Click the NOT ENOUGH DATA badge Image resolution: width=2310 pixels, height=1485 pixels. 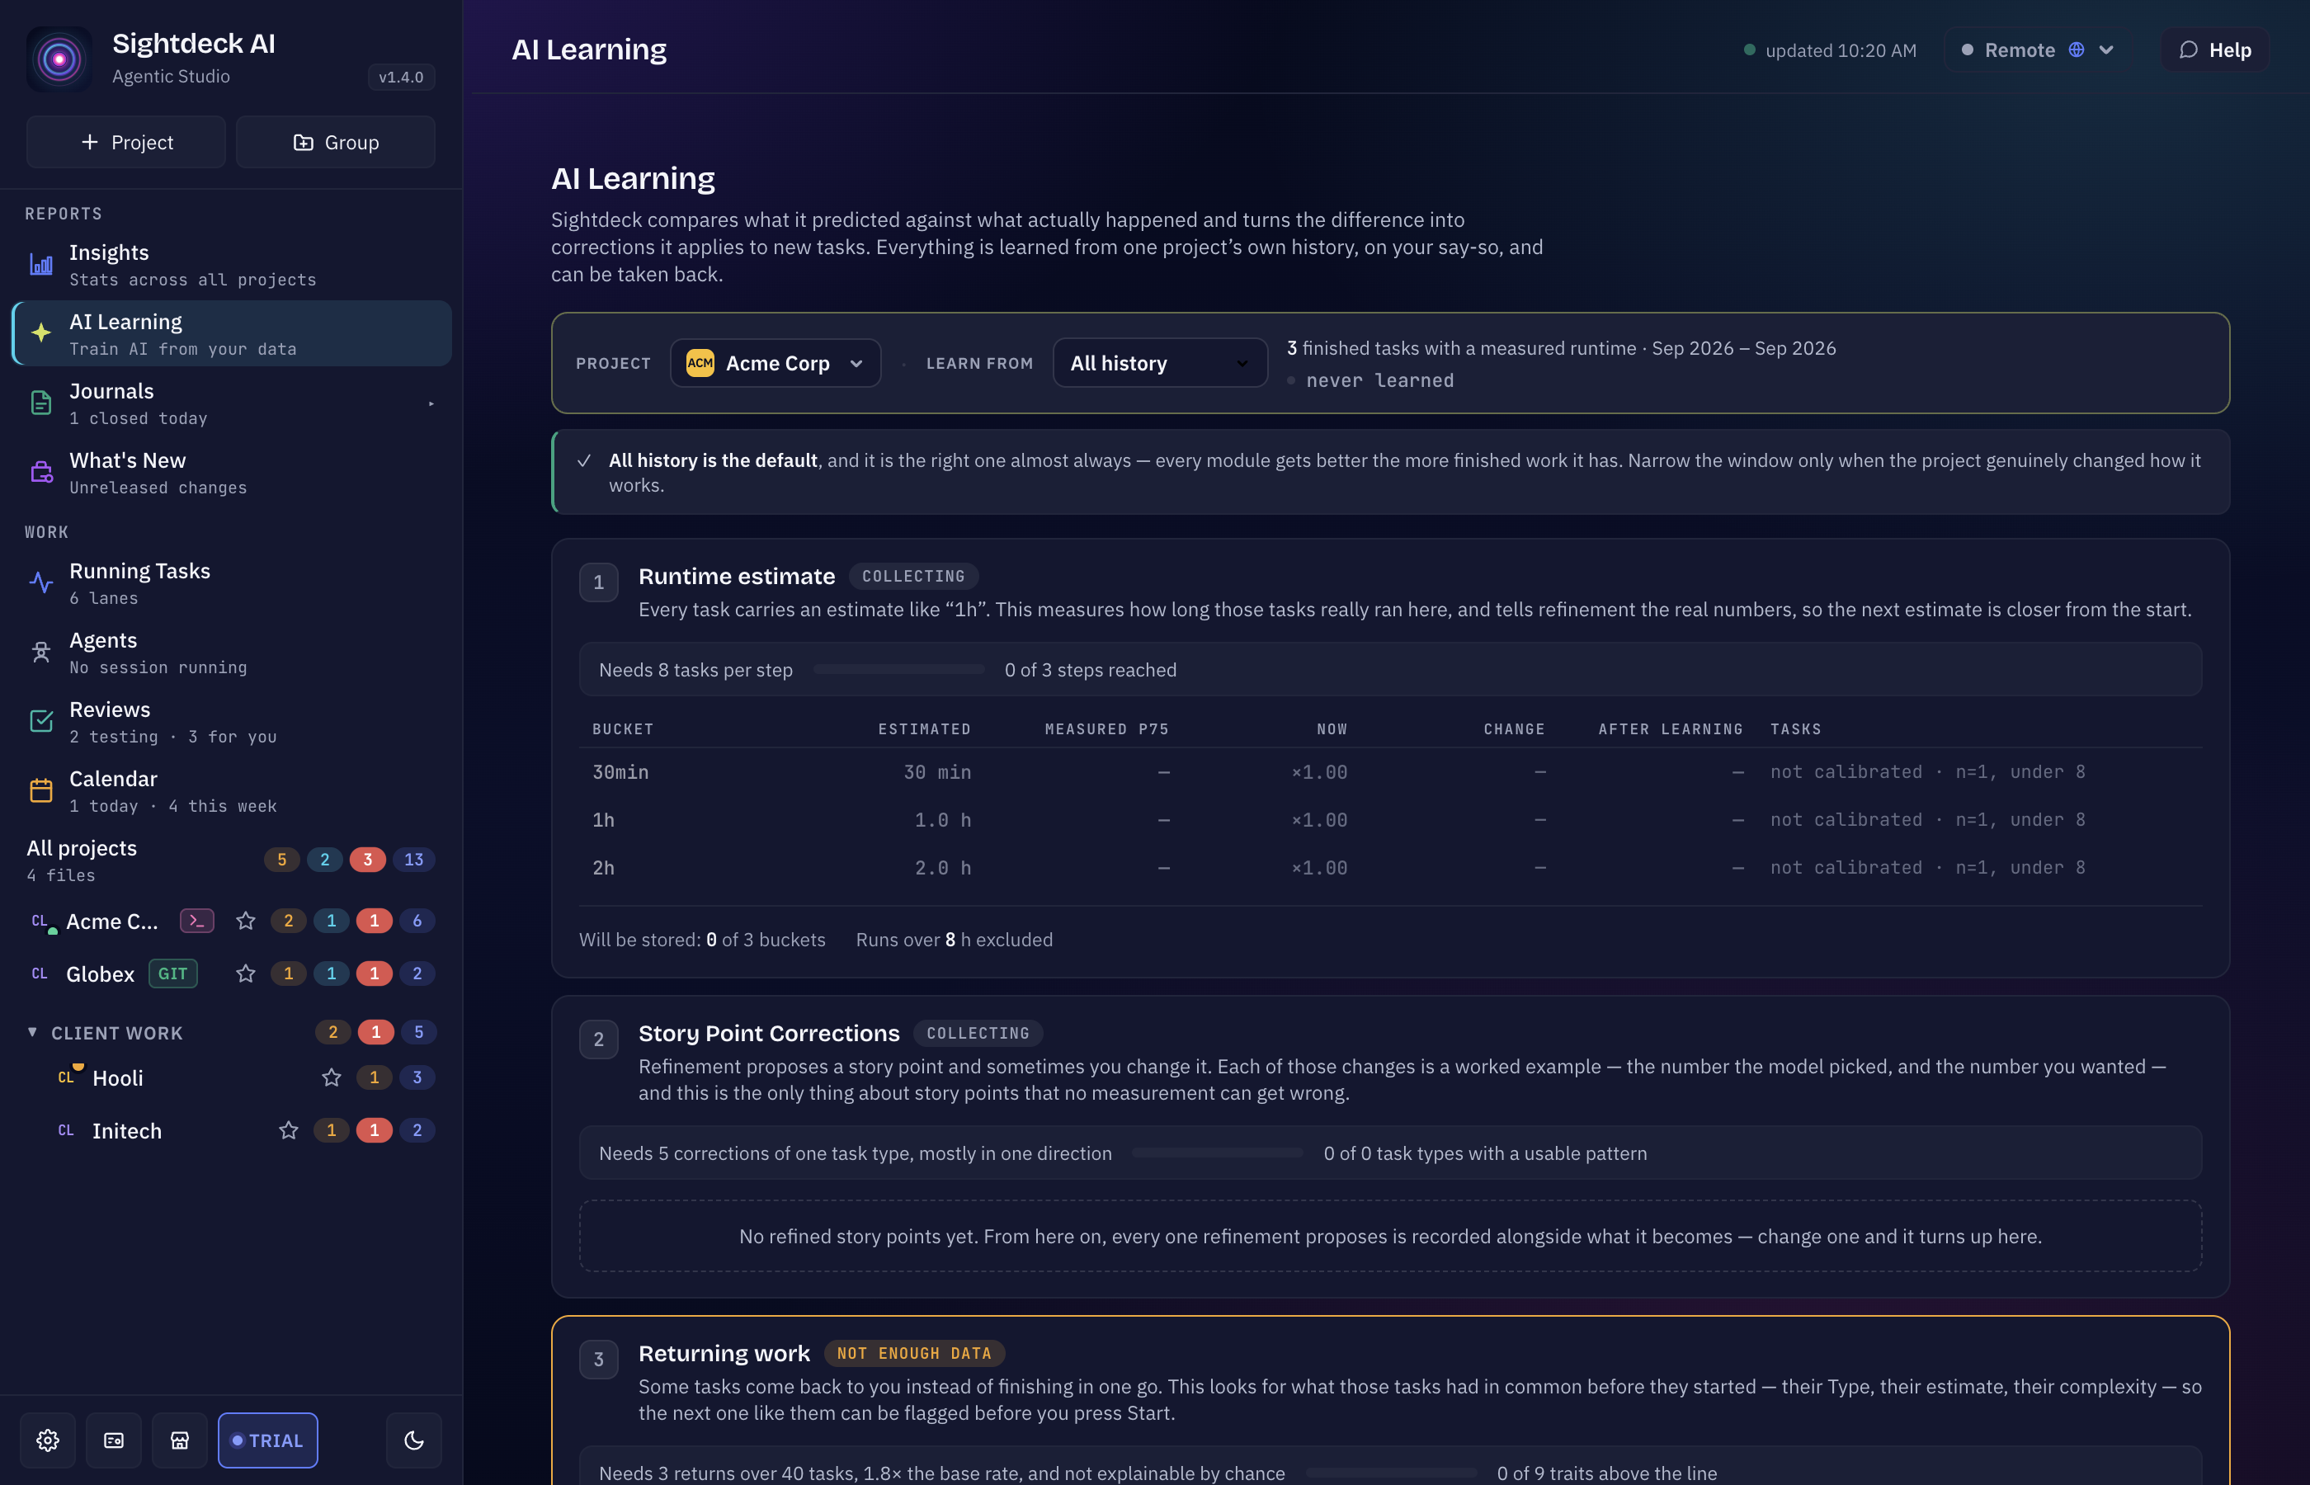[x=914, y=1353]
